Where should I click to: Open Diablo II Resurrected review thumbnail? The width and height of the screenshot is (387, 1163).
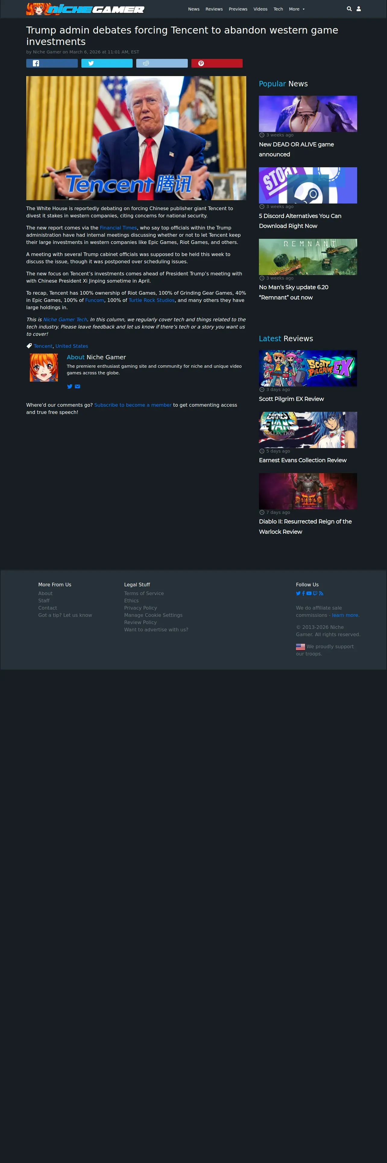click(308, 491)
